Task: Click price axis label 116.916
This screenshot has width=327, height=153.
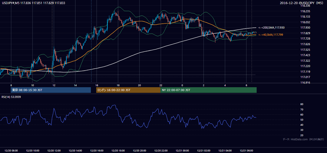Action: tap(305, 83)
